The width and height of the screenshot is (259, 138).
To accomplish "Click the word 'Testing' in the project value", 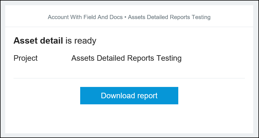I will pyautogui.click(x=169, y=58).
